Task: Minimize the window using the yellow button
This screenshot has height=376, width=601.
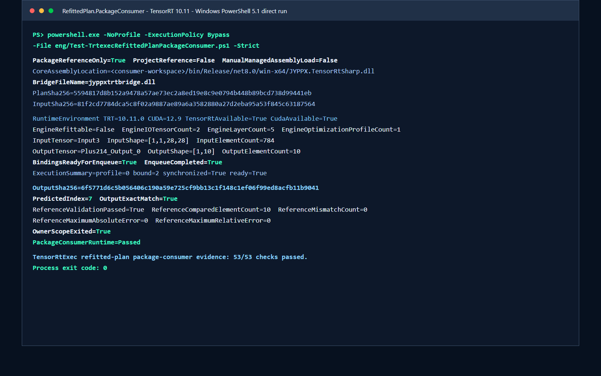Action: point(41,11)
